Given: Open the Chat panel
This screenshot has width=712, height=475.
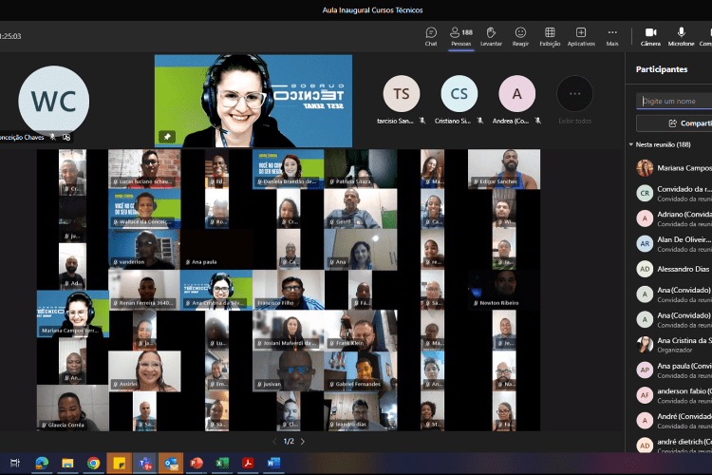Looking at the screenshot, I should 431,35.
